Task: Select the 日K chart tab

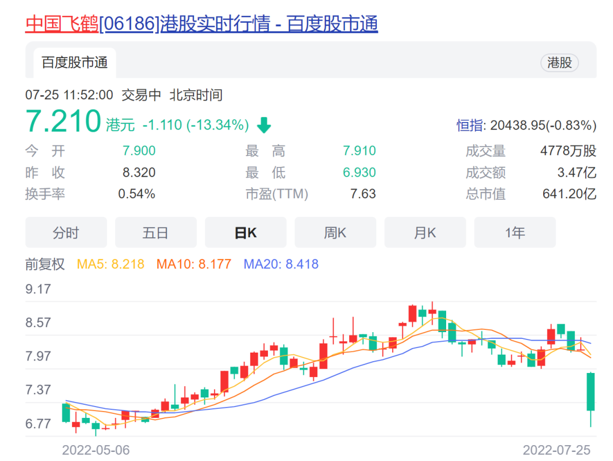Action: click(x=246, y=233)
